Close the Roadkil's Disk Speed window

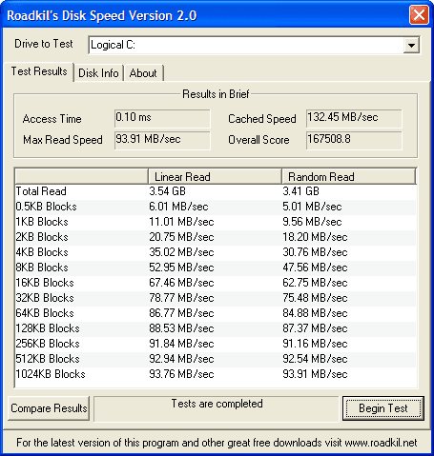419,14
